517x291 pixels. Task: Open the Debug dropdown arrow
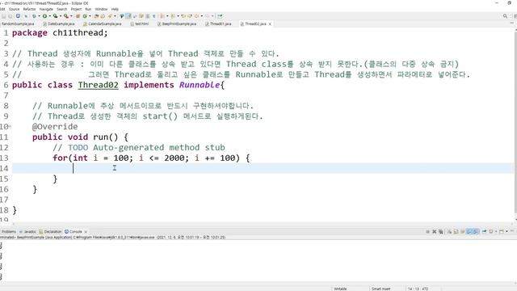[x=39, y=16]
